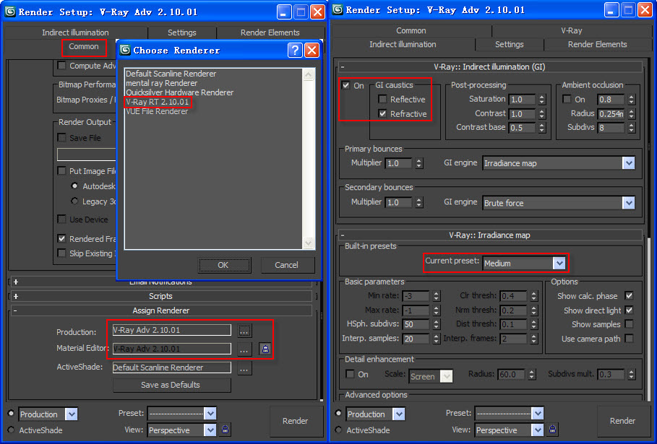
Task: Open Common tab in right window
Action: (411, 30)
